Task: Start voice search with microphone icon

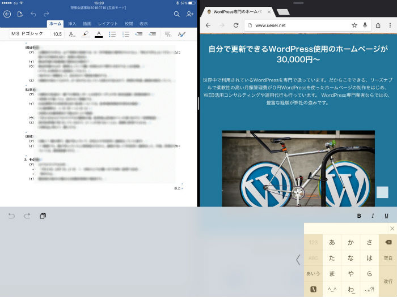Action: pos(365,25)
